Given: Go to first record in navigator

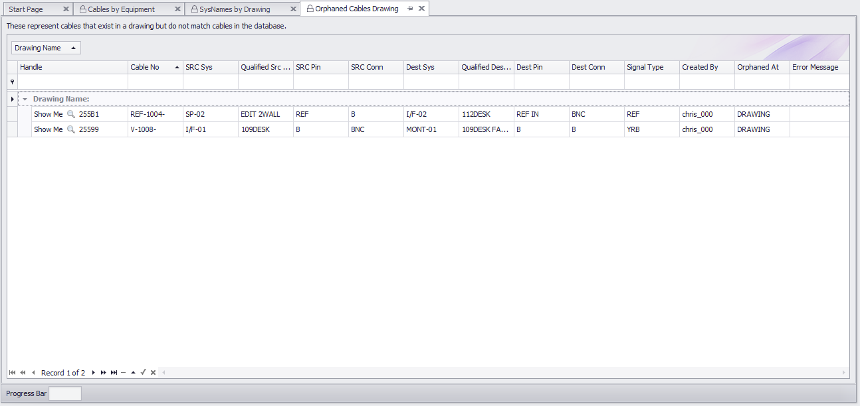Looking at the screenshot, I should coord(12,373).
